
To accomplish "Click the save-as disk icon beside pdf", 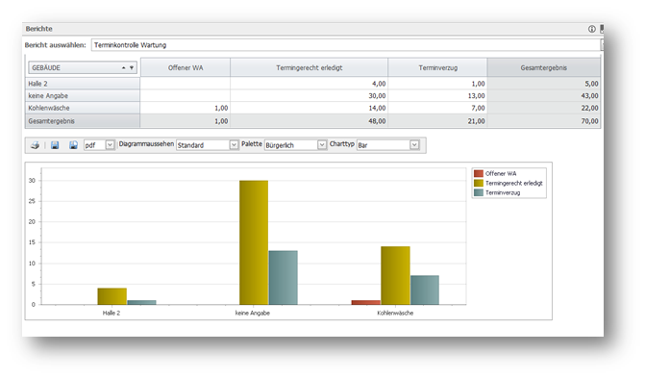I will [x=73, y=145].
